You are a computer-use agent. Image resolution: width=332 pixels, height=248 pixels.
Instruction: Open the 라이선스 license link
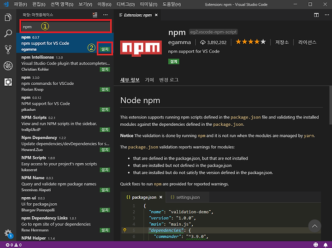(307, 42)
